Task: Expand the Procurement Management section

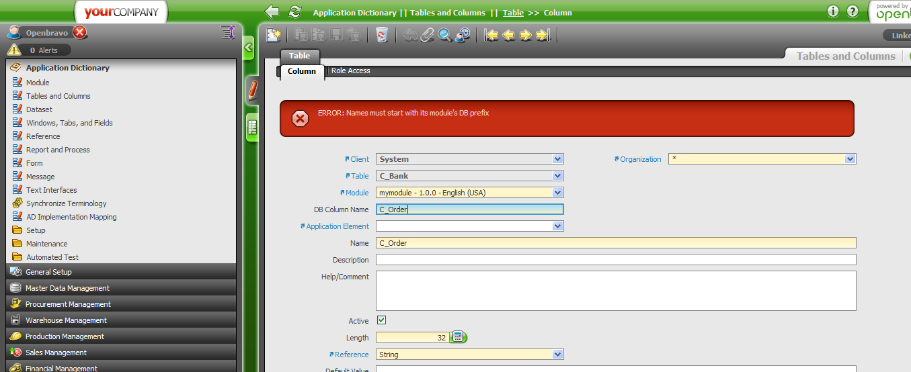Action: pos(121,304)
